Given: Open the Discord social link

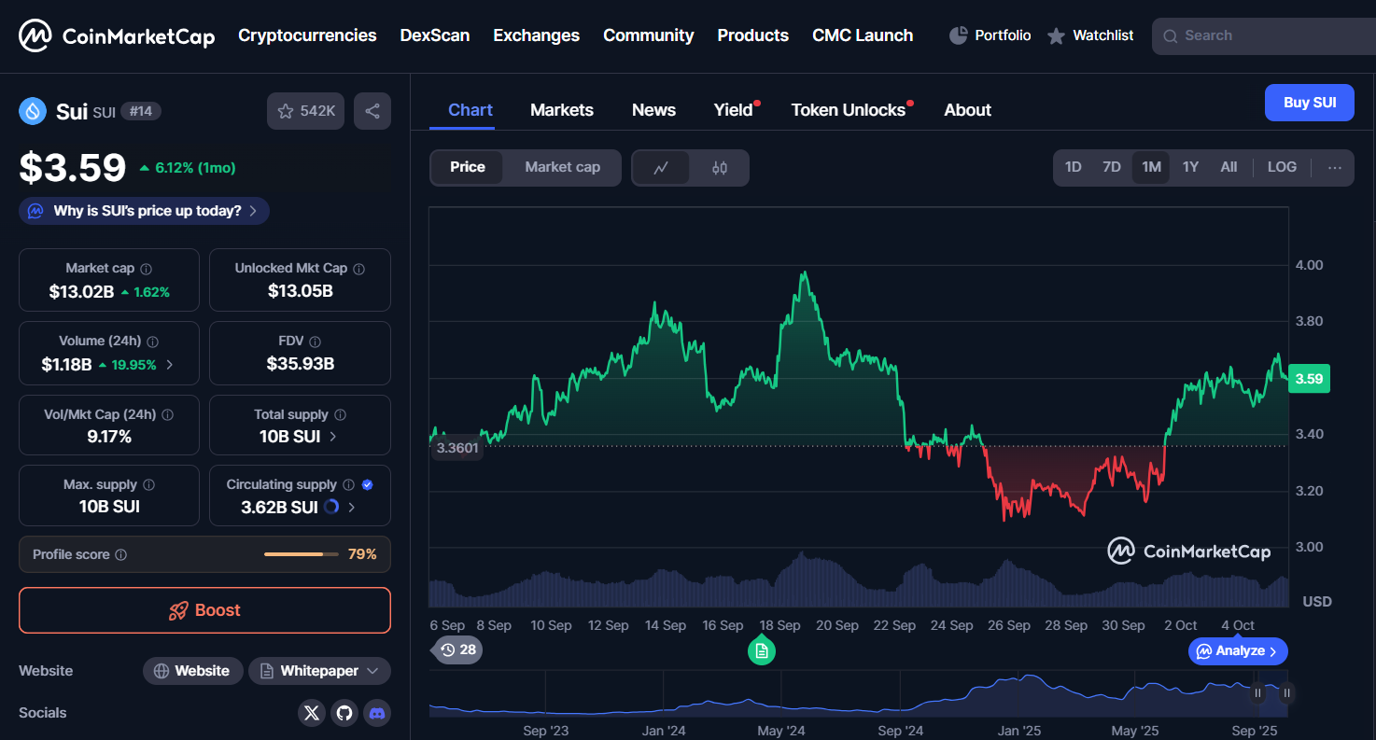Looking at the screenshot, I should (377, 713).
